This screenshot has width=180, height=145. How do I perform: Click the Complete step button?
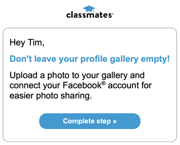click(90, 121)
